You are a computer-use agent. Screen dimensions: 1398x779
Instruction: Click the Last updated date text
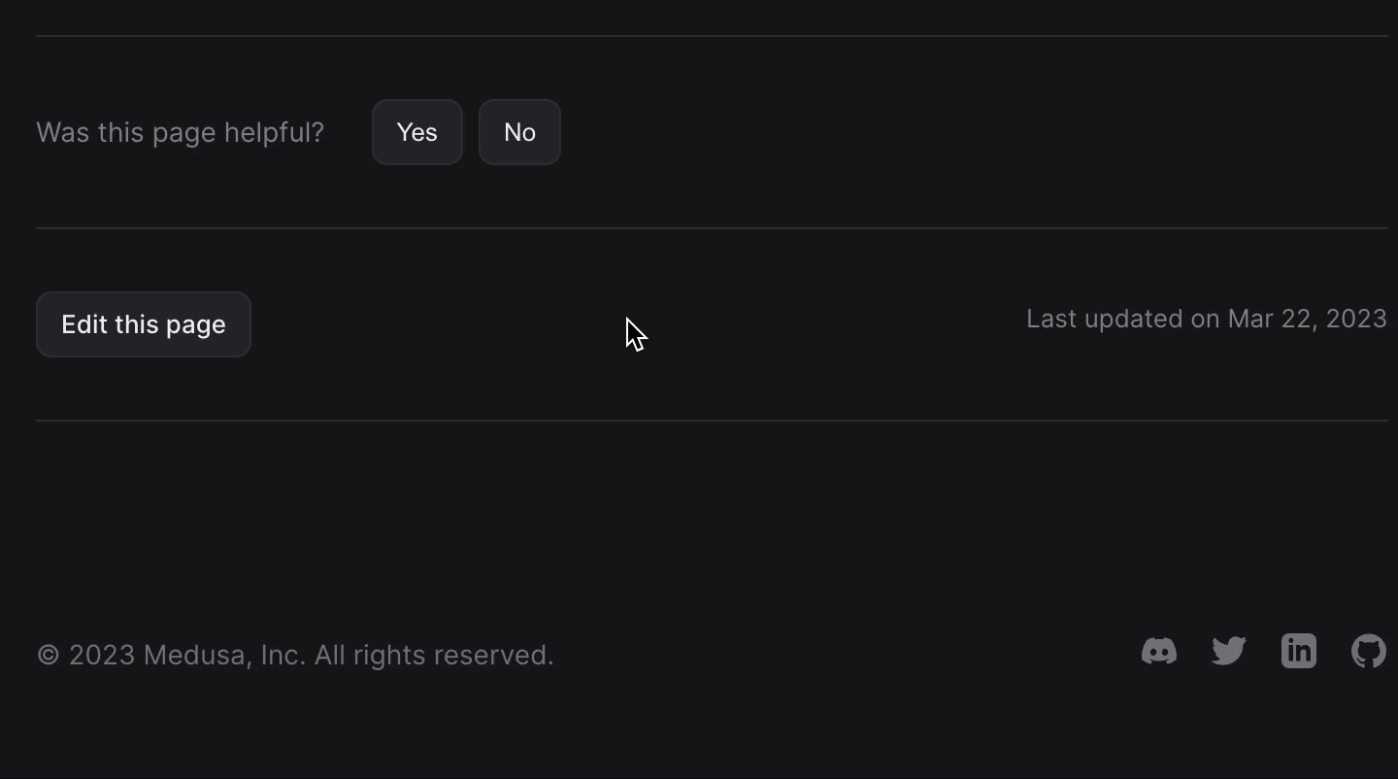click(1206, 319)
